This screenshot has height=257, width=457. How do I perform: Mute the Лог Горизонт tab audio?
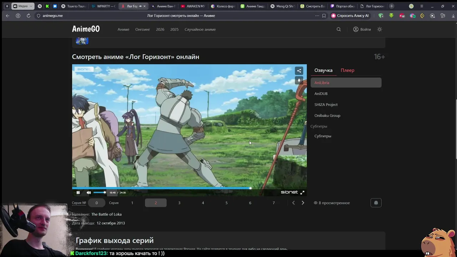(140, 6)
